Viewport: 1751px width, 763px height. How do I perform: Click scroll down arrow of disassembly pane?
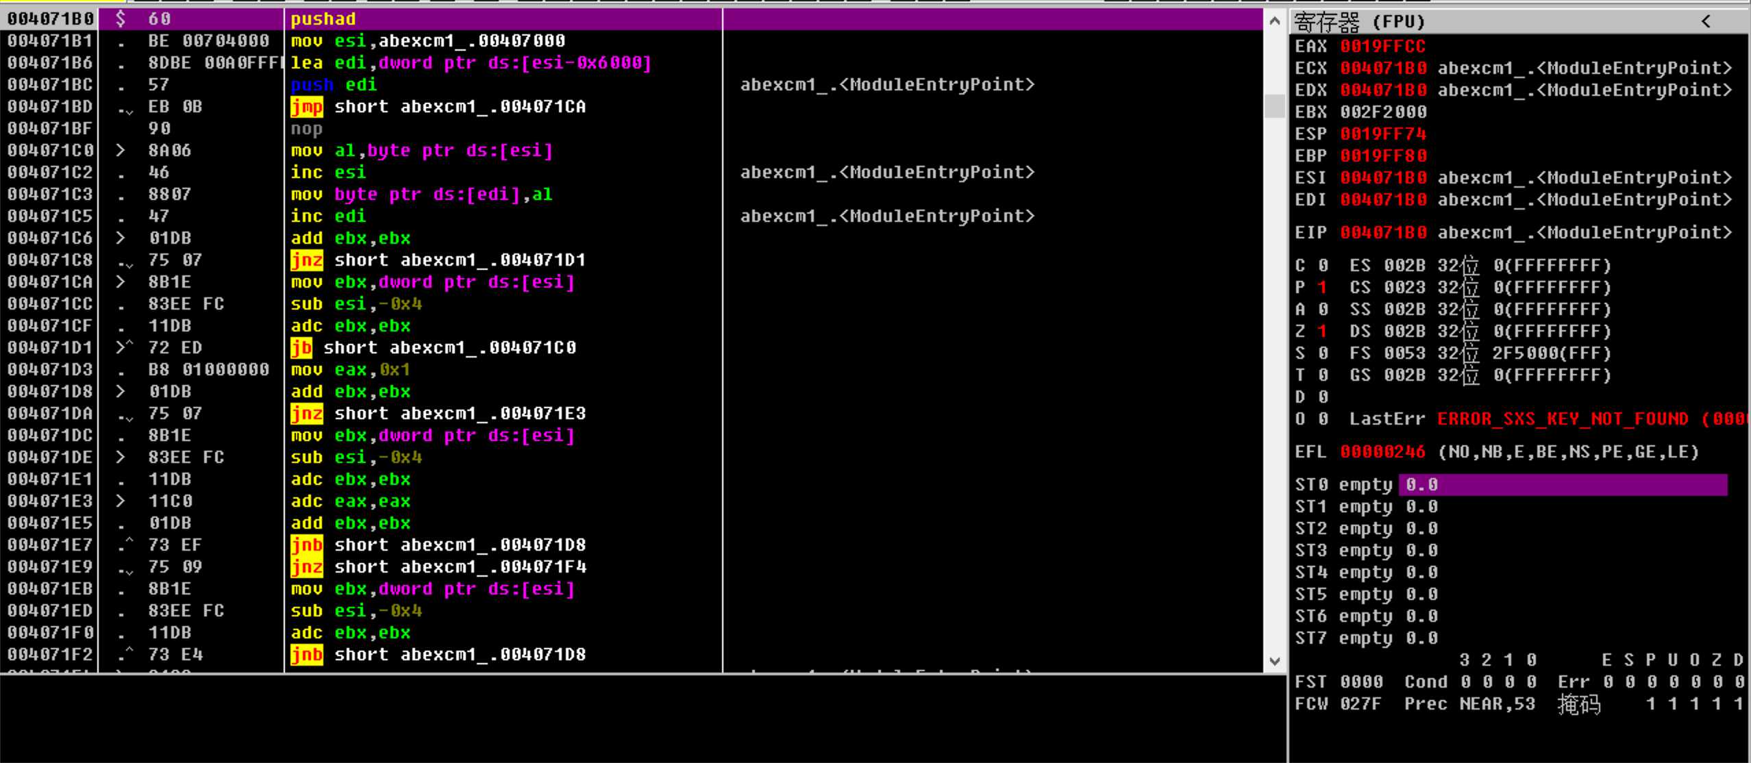tap(1274, 661)
